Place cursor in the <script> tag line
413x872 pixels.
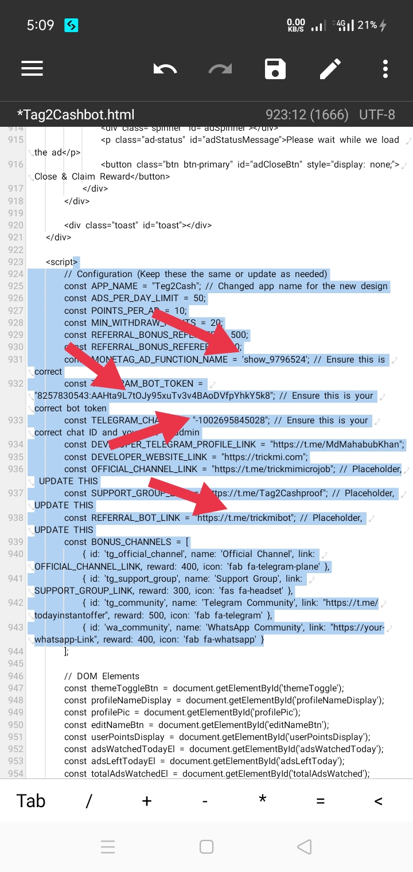point(63,262)
